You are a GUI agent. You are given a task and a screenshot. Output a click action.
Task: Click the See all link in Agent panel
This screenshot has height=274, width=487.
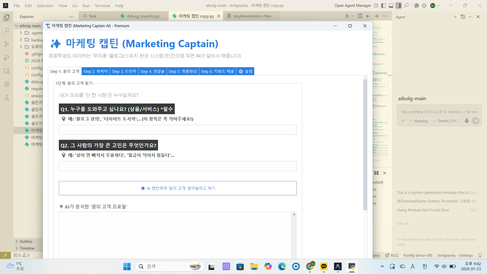pyautogui.click(x=402, y=223)
